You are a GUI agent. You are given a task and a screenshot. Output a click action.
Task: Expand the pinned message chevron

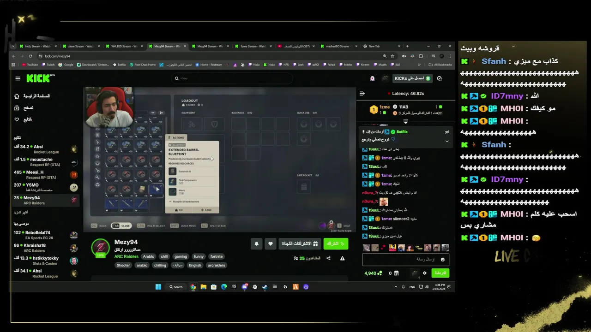tap(447, 141)
